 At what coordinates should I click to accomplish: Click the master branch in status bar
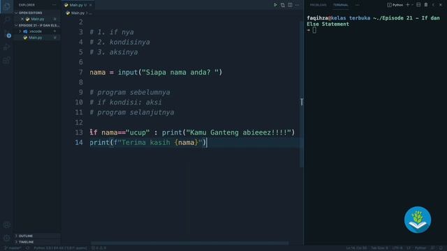tap(13, 248)
